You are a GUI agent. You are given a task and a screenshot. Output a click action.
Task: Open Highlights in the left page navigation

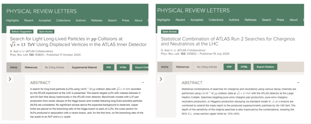coord(13,21)
